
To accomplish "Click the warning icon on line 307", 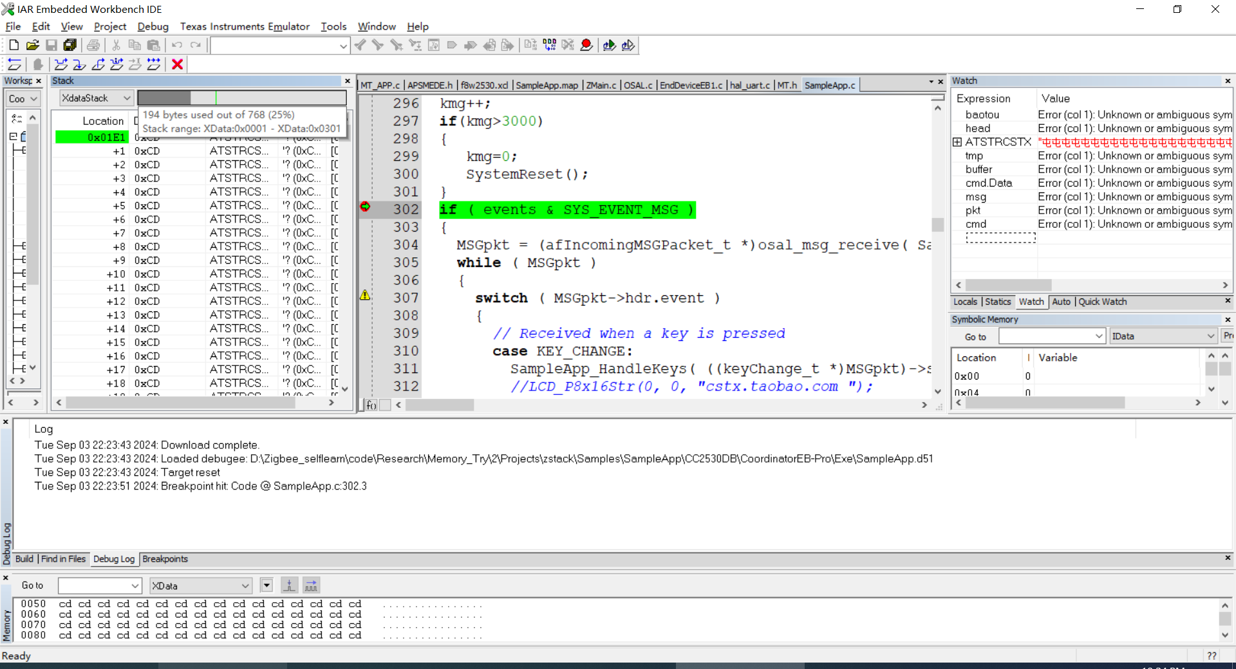I will [x=365, y=295].
